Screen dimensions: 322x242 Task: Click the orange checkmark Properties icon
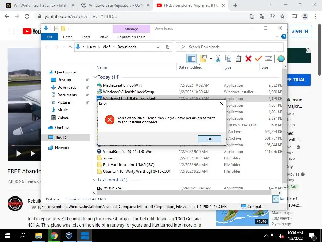[258, 59]
